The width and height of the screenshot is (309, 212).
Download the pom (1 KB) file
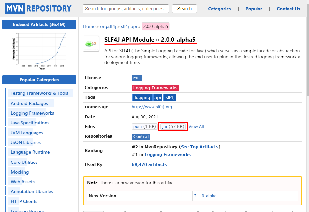pyautogui.click(x=144, y=126)
